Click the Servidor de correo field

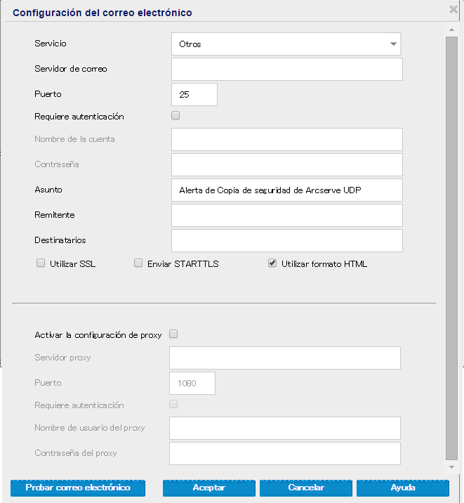pos(286,69)
